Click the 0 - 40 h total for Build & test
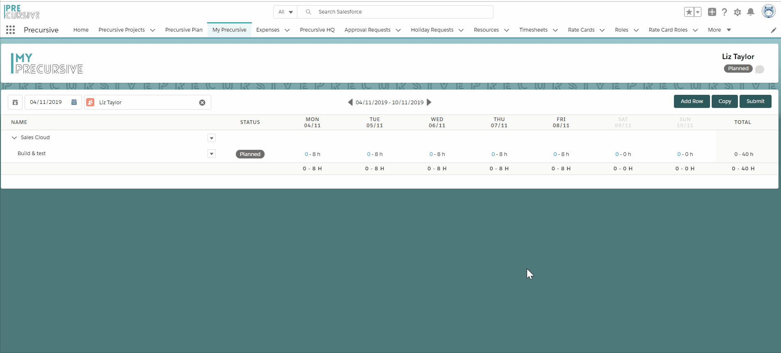 (744, 154)
